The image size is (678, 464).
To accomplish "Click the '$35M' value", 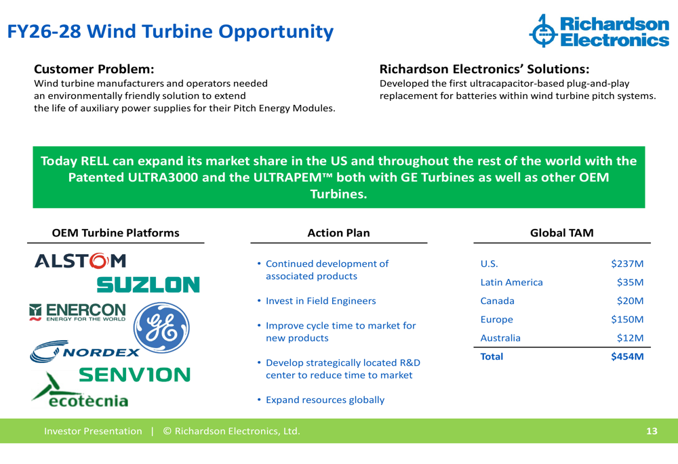I will click(630, 282).
